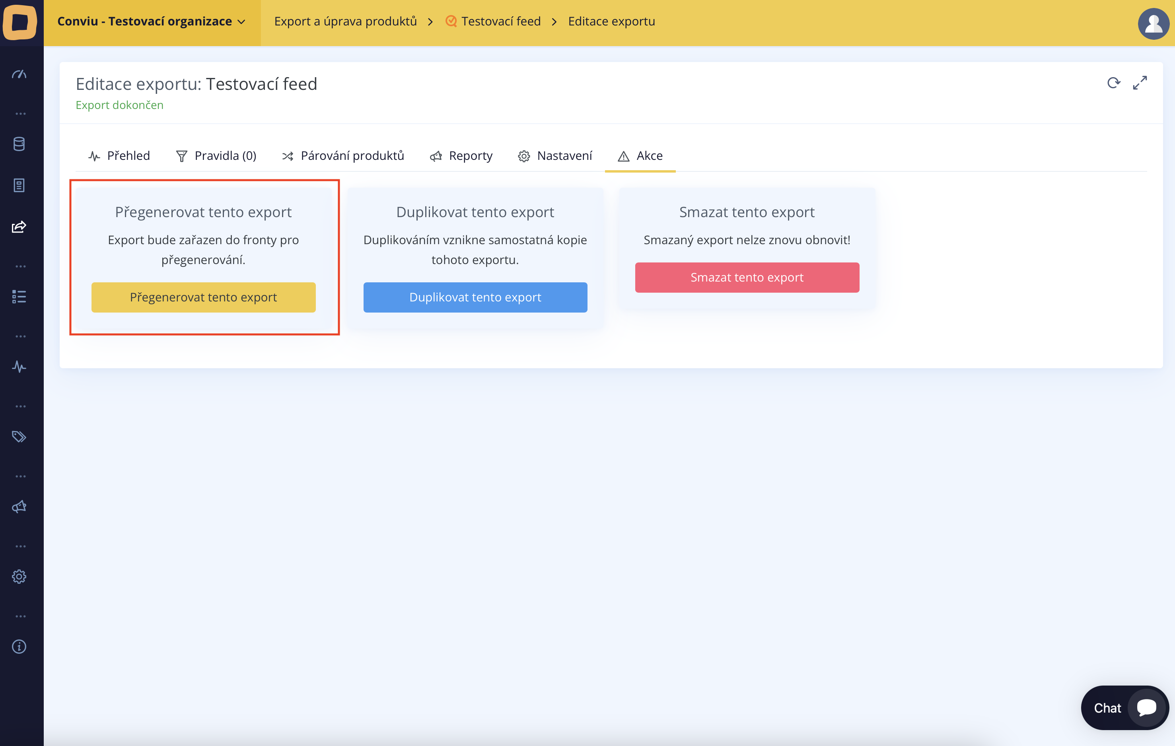Click the activity pulse sidebar icon

click(x=19, y=366)
